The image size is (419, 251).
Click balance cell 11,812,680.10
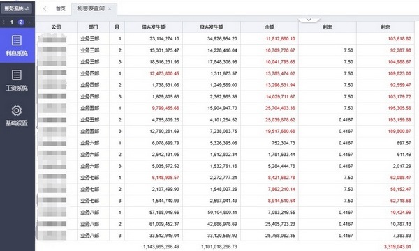point(280,38)
